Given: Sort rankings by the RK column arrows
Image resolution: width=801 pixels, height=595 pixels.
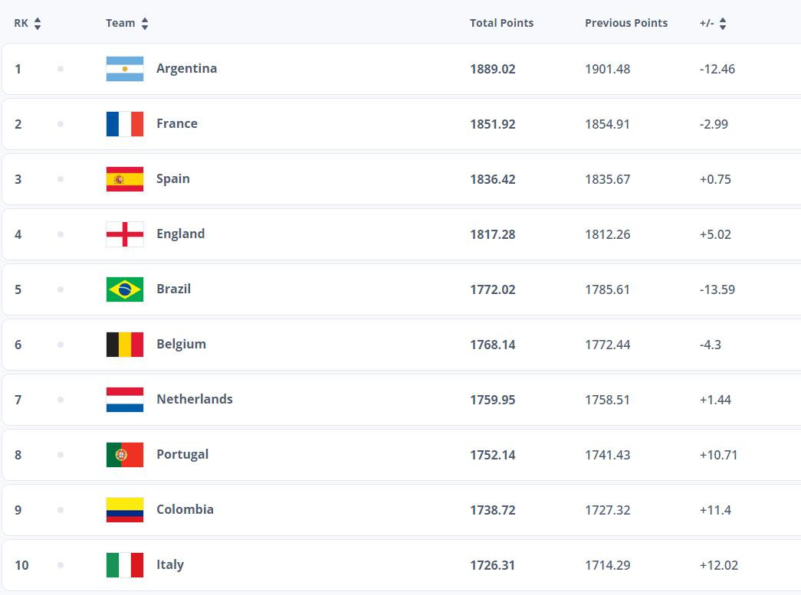Looking at the screenshot, I should point(38,24).
